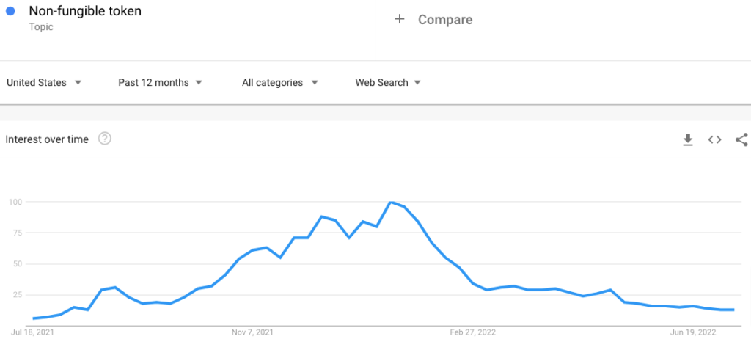Select the Jul 18, 2021 date label
Image resolution: width=751 pixels, height=339 pixels.
(x=33, y=332)
